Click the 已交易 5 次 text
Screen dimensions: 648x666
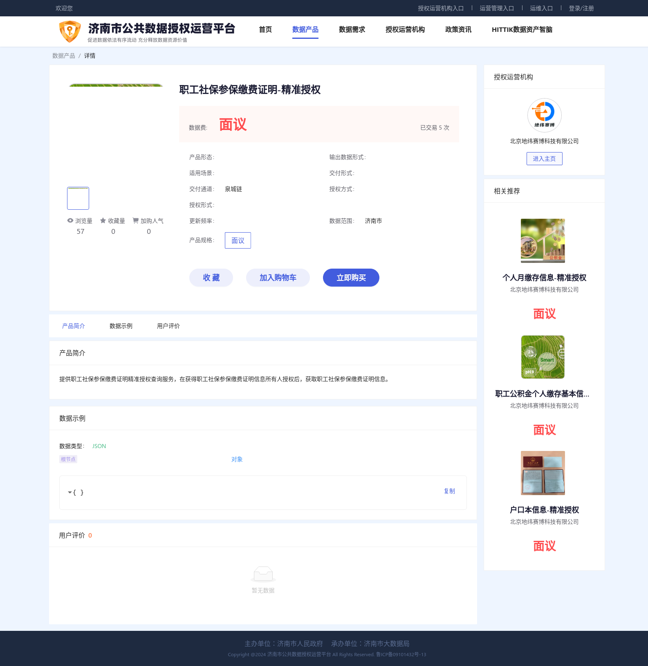pos(435,128)
